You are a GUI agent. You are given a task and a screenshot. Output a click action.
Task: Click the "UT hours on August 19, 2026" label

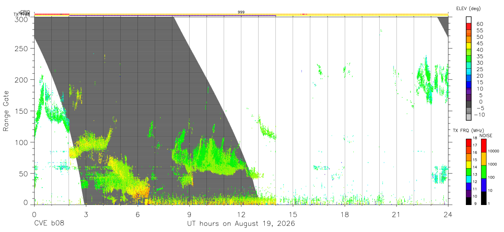(241, 224)
